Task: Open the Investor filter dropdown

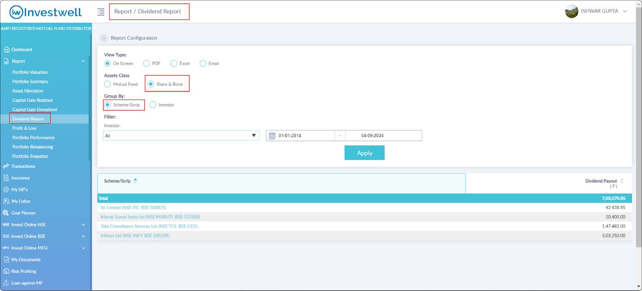Action: pos(181,136)
